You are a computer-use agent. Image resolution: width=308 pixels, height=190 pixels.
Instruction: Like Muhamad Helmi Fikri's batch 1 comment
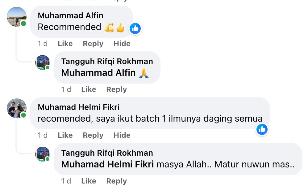(65, 135)
